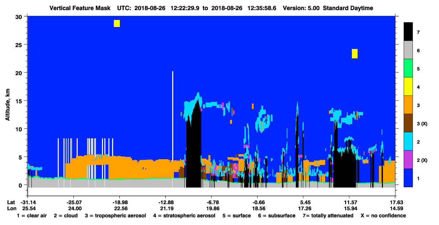Image resolution: width=439 pixels, height=225 pixels.
Task: Click the orange tropospheric aerosol swatch in legend
Action: pos(408,105)
